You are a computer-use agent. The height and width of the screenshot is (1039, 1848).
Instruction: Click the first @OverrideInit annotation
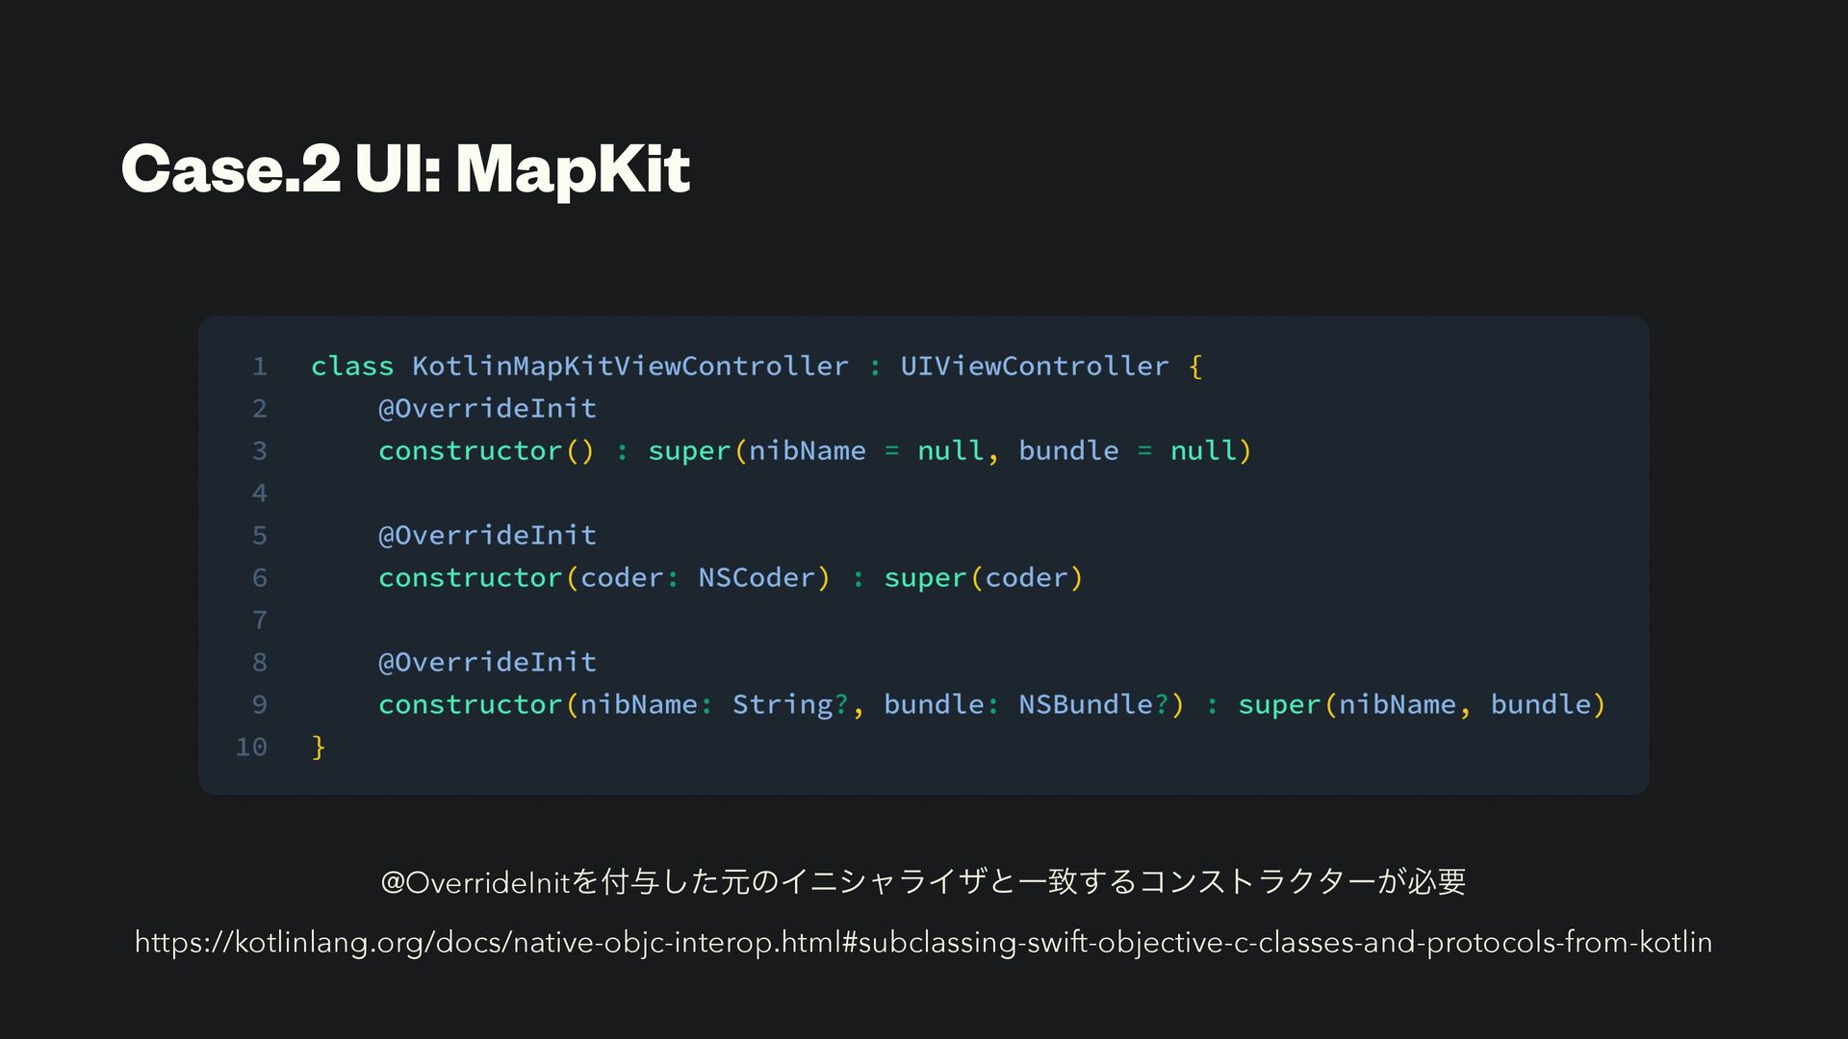click(487, 409)
